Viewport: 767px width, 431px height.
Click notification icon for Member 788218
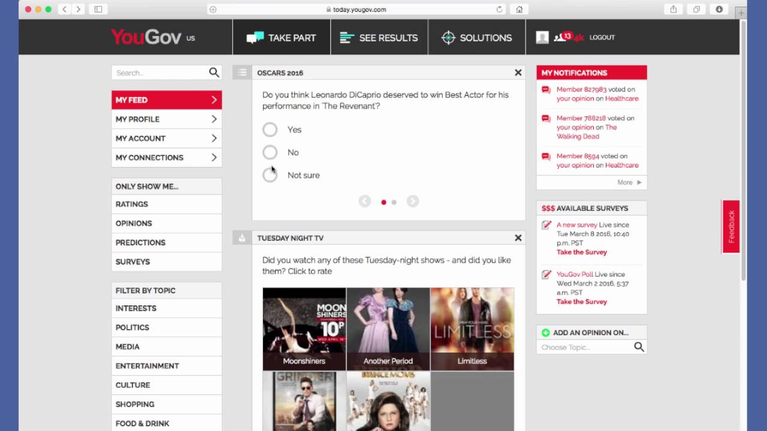pos(546,119)
